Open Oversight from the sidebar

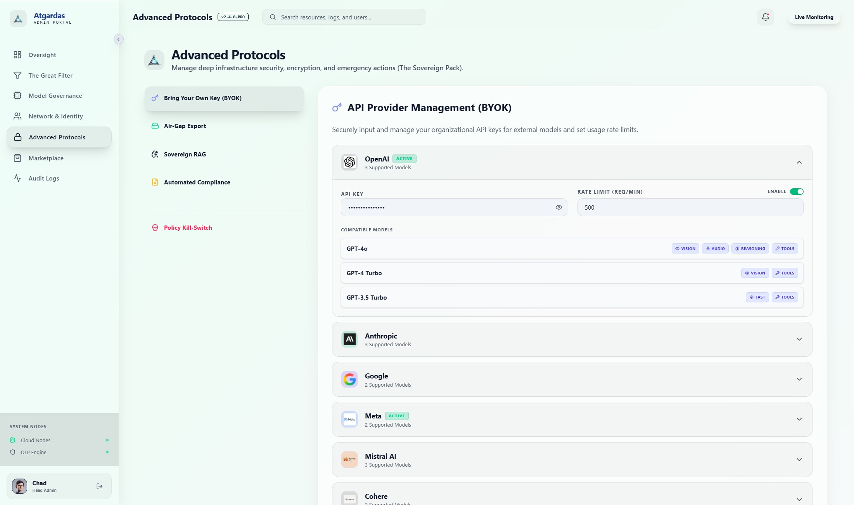[42, 55]
